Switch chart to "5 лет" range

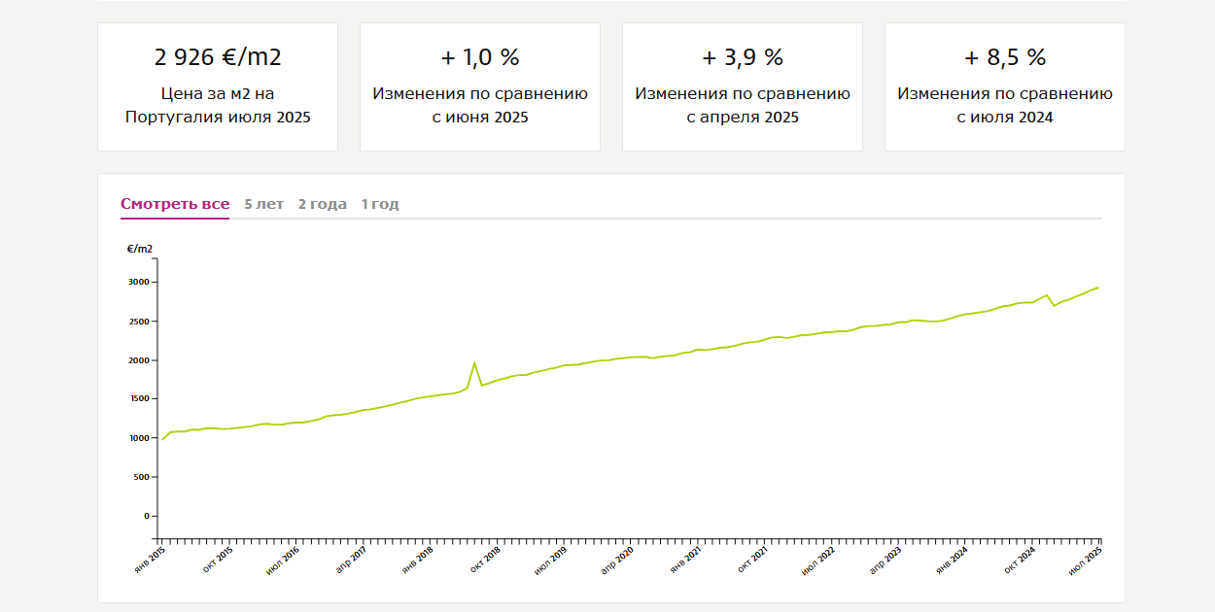tap(264, 204)
